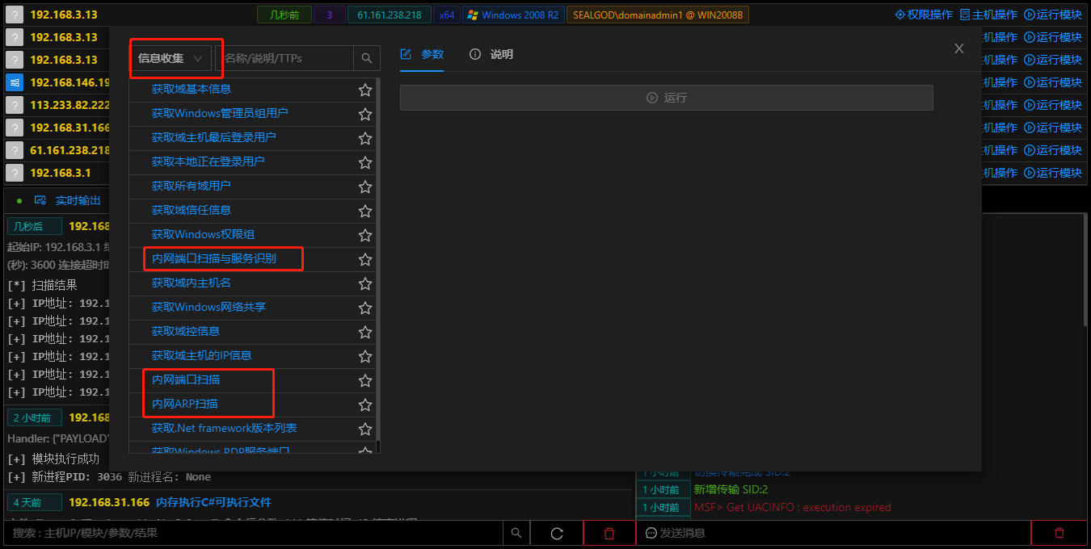
Task: Toggle the star next to 获取域信任信息
Action: [365, 212]
